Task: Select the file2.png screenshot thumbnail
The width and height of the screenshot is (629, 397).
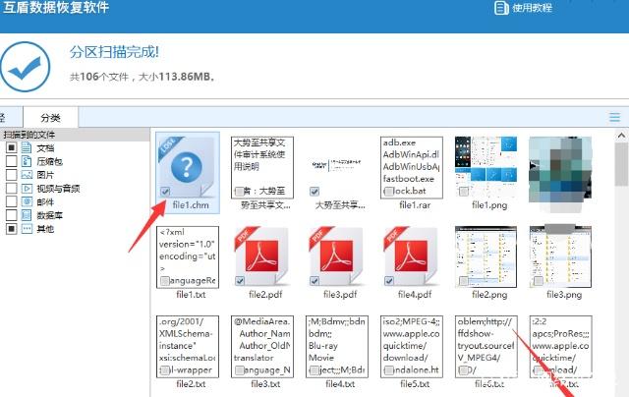Action: 486,256
